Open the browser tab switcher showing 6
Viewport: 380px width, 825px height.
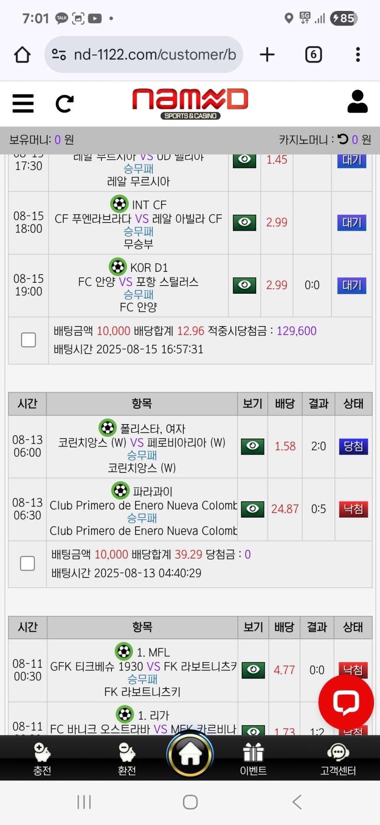(x=313, y=55)
